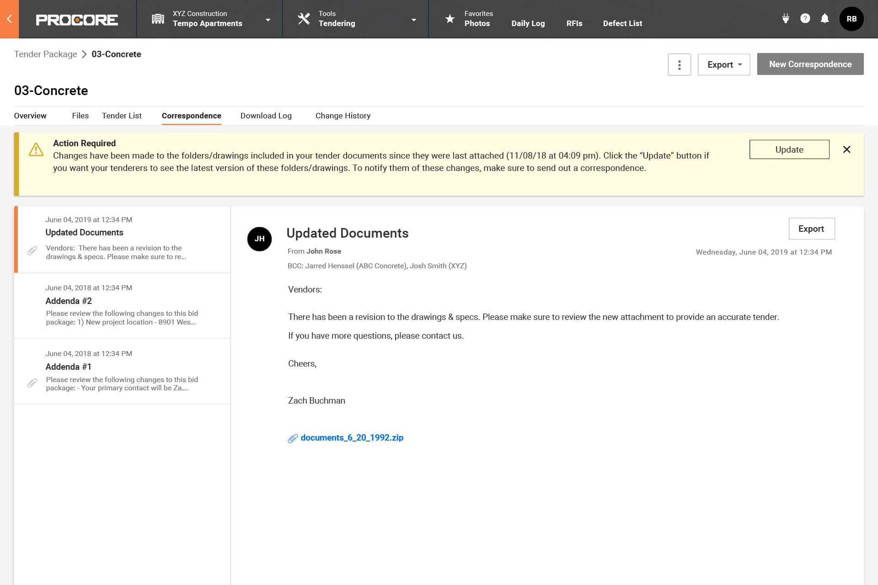
Task: Click paperclip icon on Addenda #1 item
Action: [x=32, y=383]
